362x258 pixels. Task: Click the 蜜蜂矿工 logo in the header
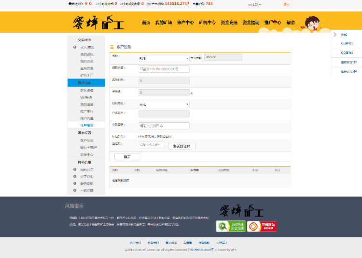98,22
